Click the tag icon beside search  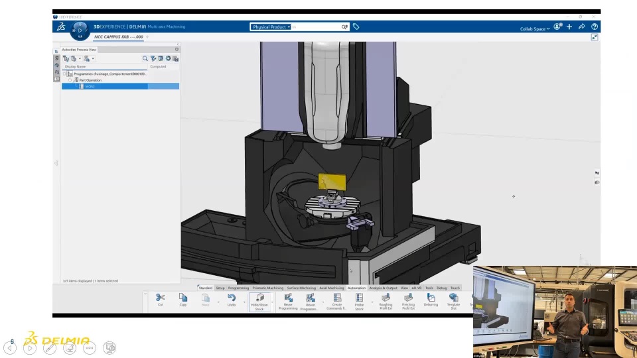356,27
